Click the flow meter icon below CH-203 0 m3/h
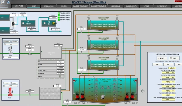The image size is (182, 106). 82,73
